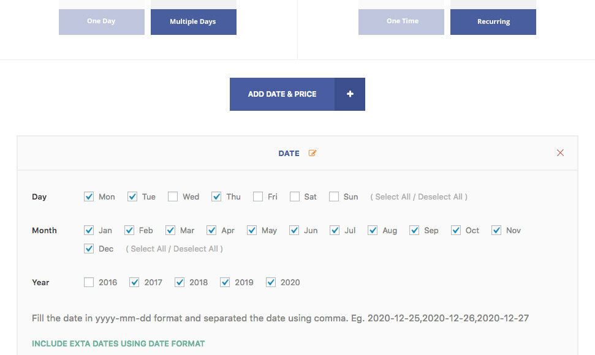Toggle the Sun day checkbox

click(334, 196)
